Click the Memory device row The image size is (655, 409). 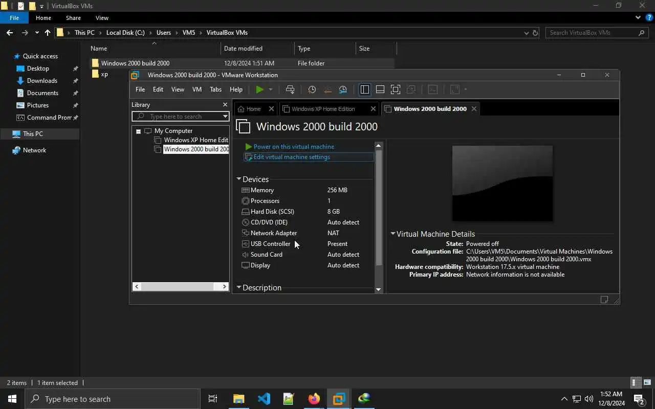coord(307,190)
